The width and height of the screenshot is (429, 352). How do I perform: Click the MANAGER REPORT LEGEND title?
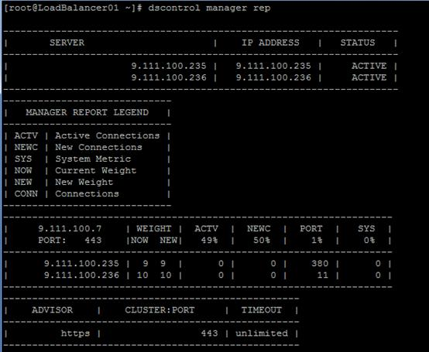pyautogui.click(x=88, y=112)
